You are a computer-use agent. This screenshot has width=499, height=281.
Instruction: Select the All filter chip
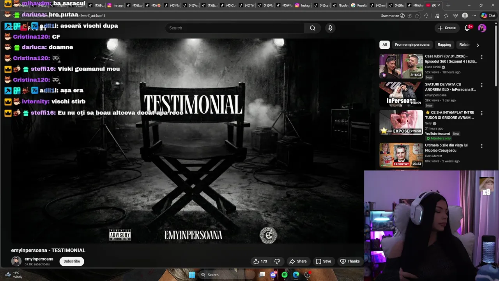coord(384,44)
